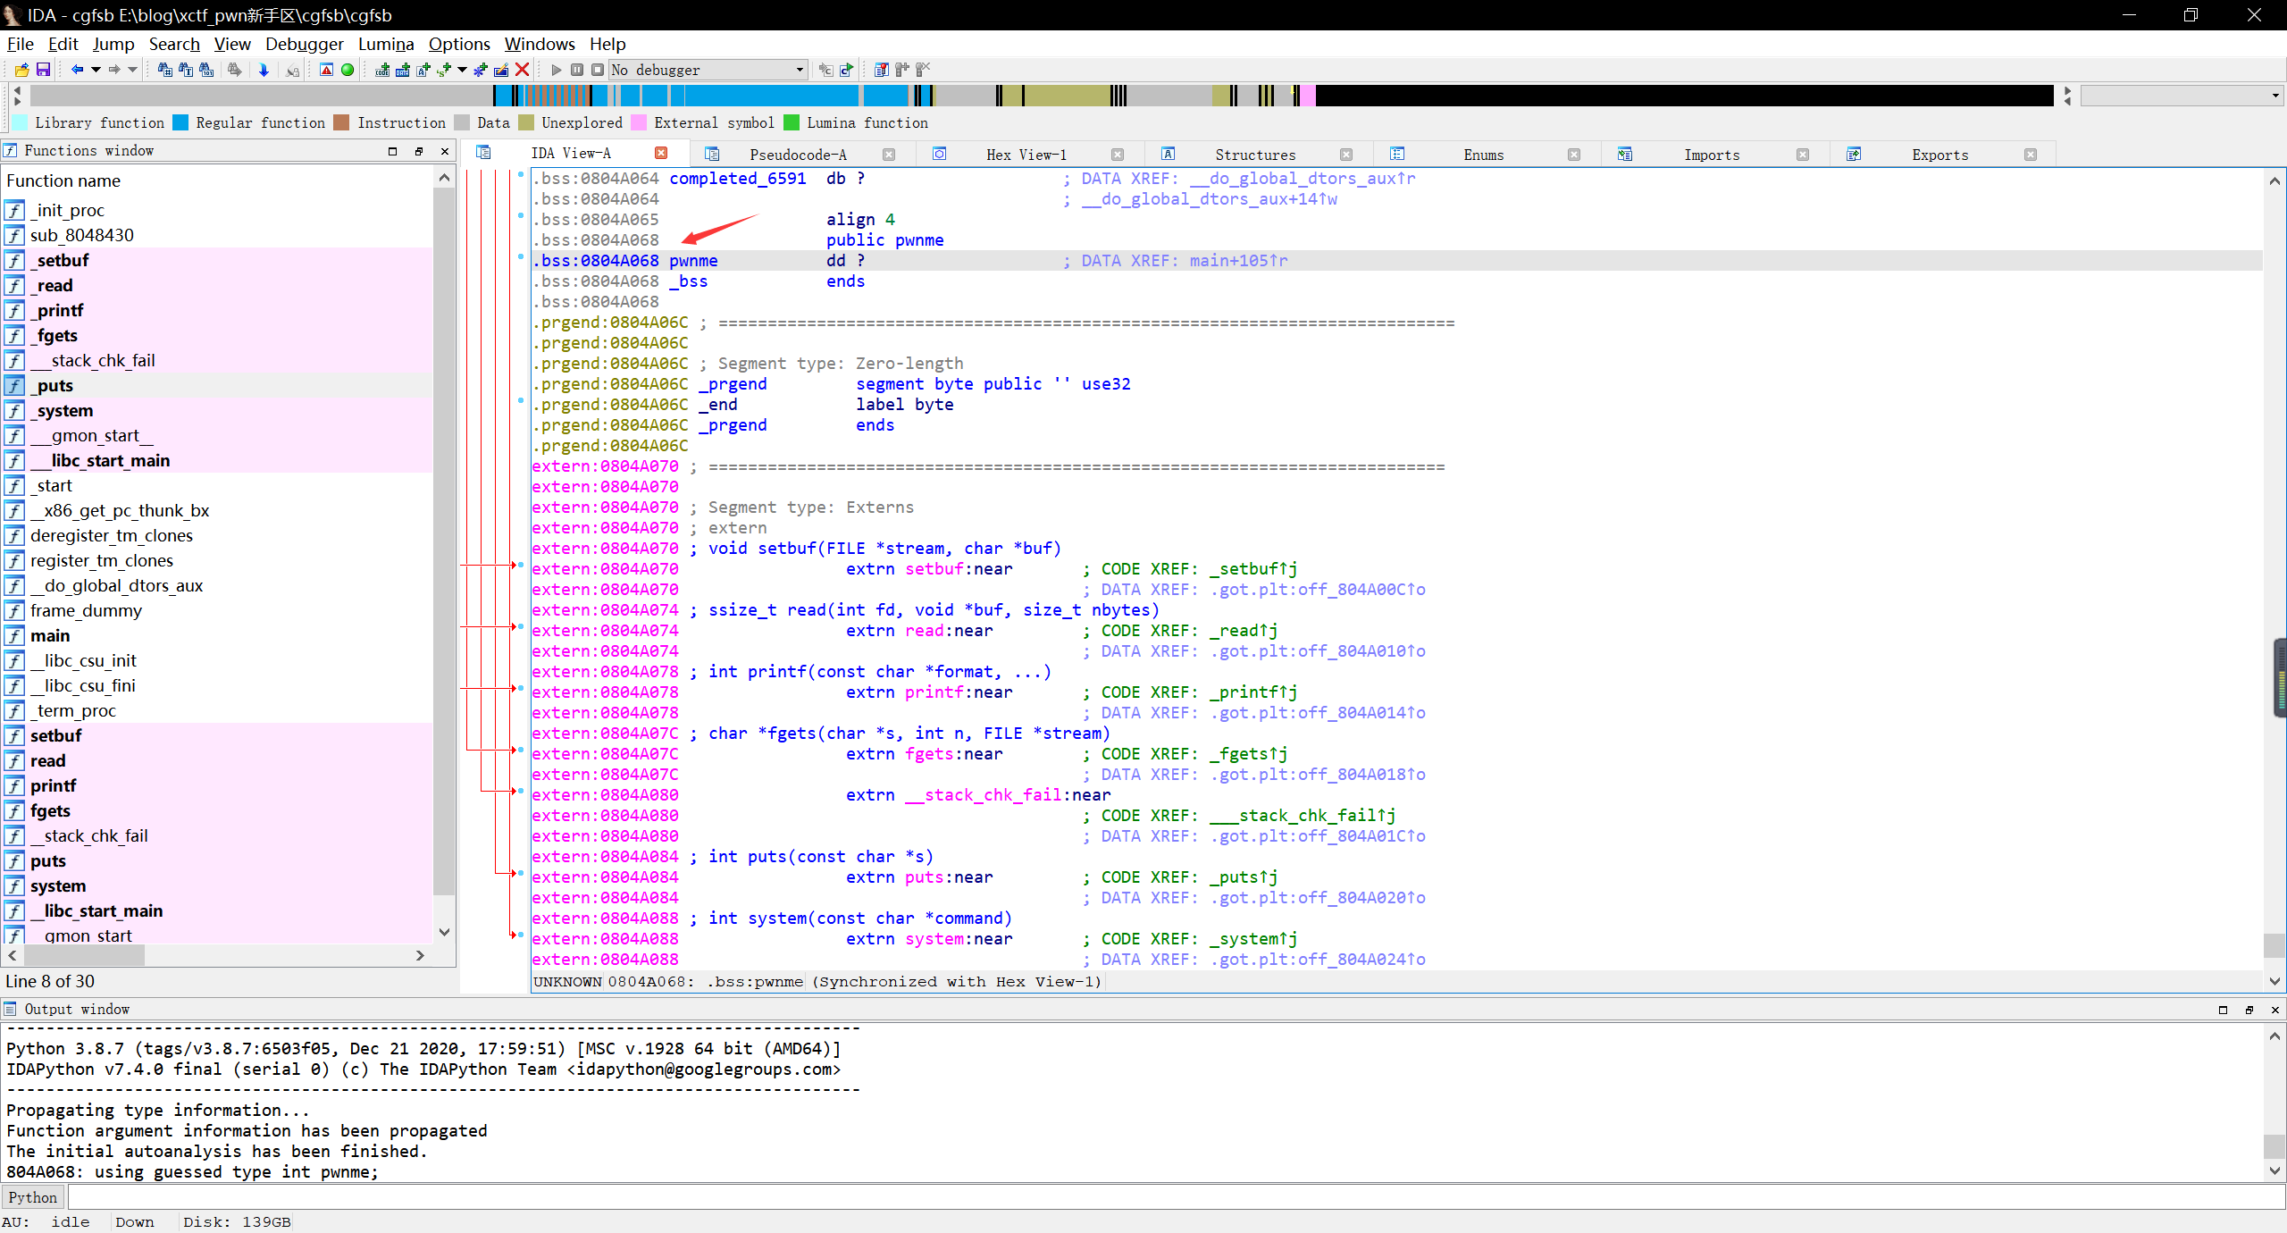The width and height of the screenshot is (2287, 1233).
Task: Click the Save database icon
Action: click(x=43, y=70)
